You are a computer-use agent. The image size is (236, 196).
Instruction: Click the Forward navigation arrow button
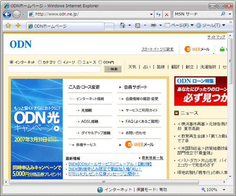(16, 14)
